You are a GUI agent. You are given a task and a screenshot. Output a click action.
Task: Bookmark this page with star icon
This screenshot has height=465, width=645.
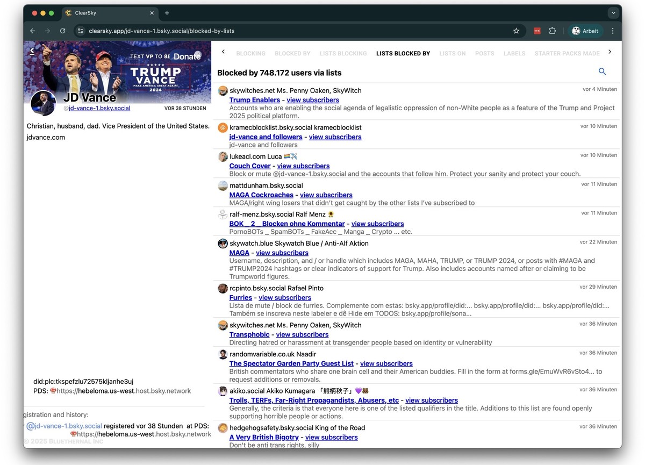tap(517, 31)
